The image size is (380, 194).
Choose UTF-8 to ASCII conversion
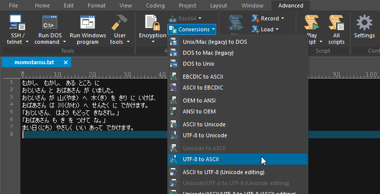[238, 159]
